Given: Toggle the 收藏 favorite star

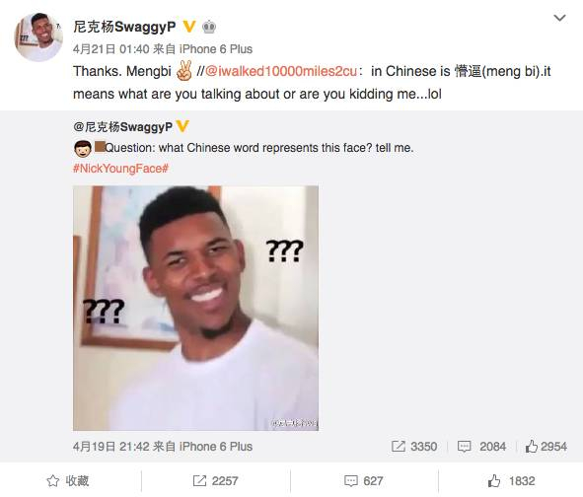Looking at the screenshot, I should point(53,481).
